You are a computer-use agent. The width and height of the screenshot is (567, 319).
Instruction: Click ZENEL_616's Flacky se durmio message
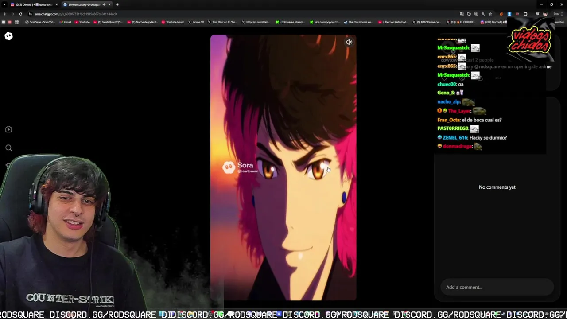(x=472, y=138)
